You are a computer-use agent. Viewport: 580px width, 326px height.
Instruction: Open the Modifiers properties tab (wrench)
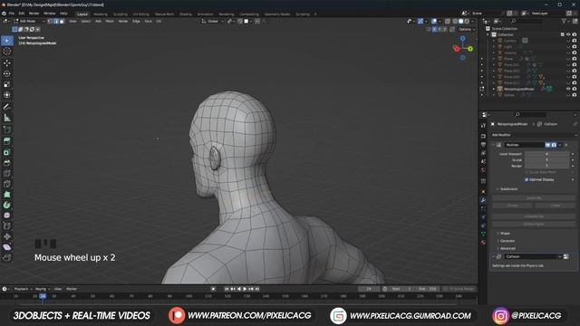483,200
